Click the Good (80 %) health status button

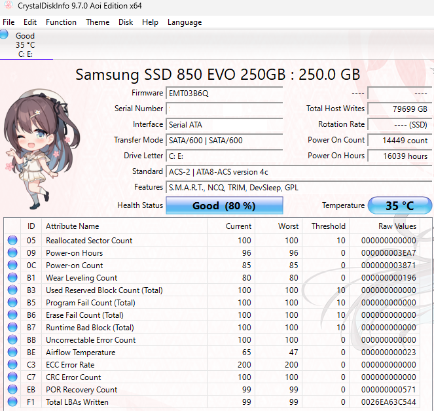224,205
